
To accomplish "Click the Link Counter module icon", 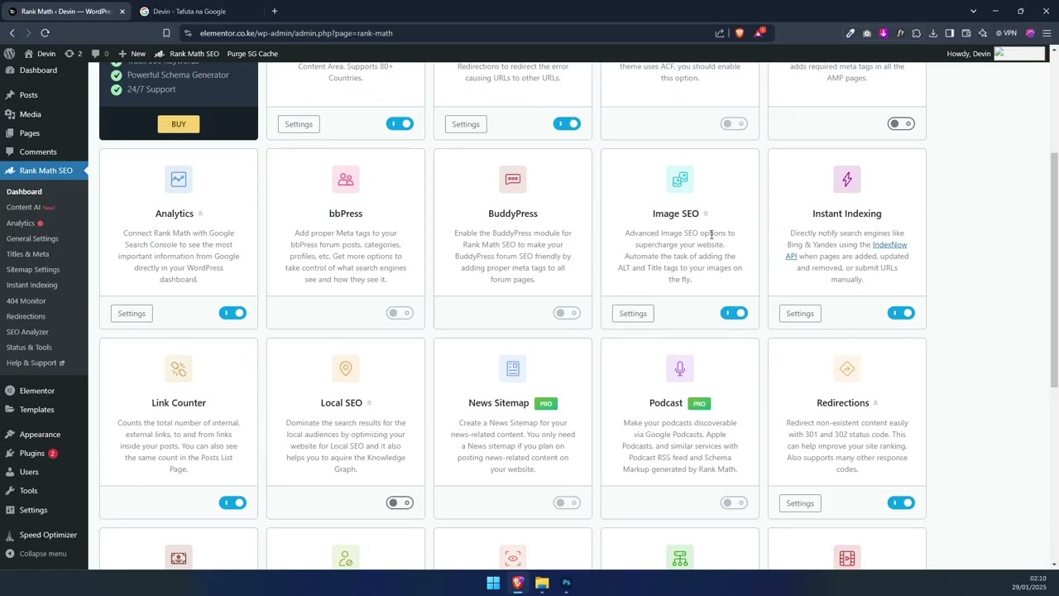I will 179,368.
